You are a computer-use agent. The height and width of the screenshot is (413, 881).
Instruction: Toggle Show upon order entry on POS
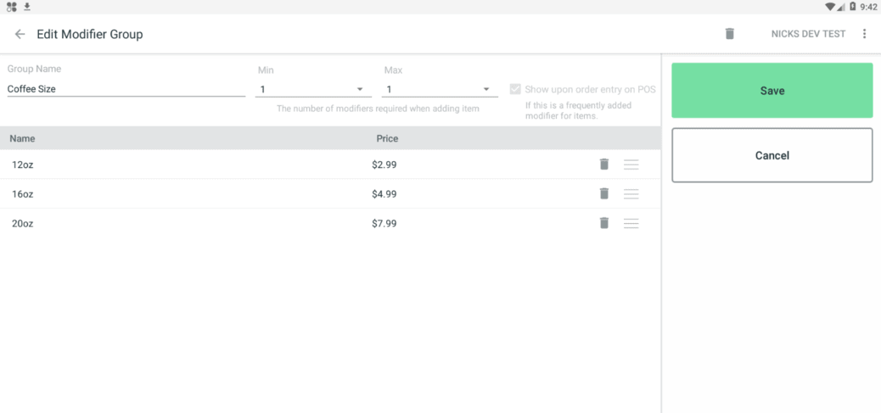pos(515,89)
